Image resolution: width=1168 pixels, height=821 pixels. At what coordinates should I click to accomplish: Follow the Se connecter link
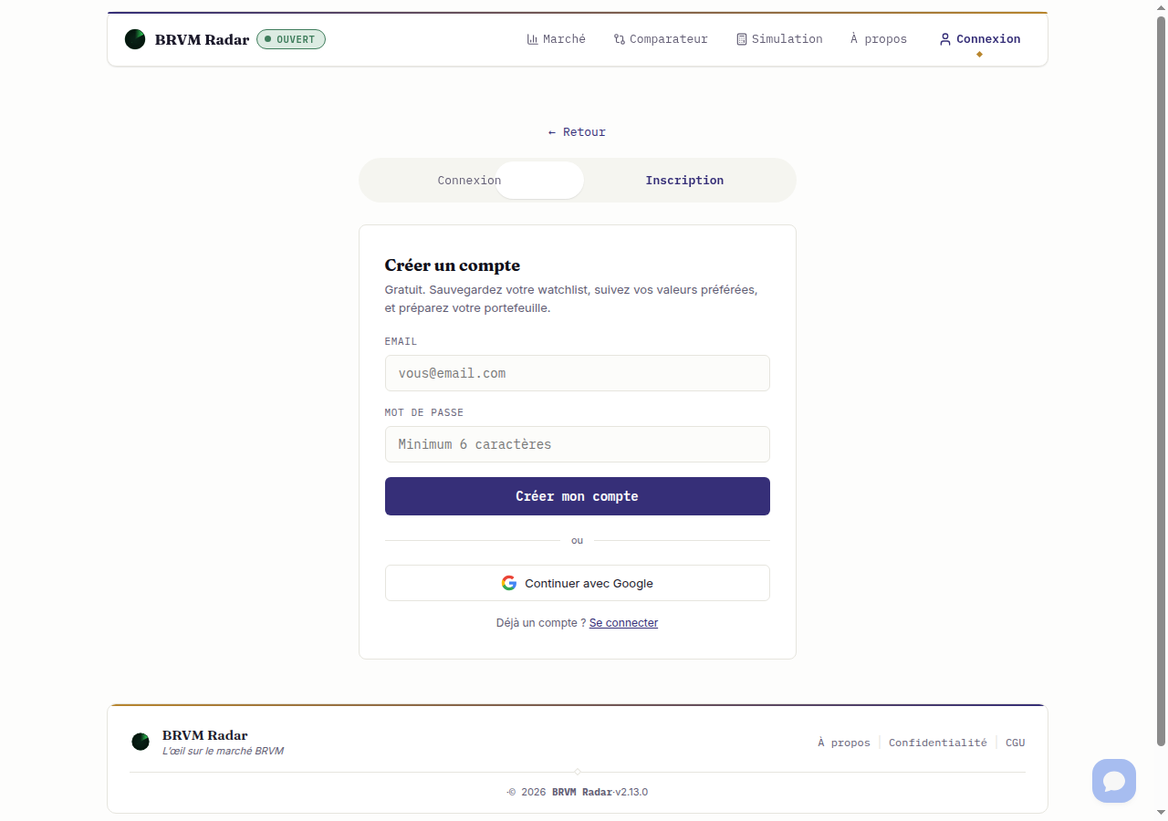[623, 623]
